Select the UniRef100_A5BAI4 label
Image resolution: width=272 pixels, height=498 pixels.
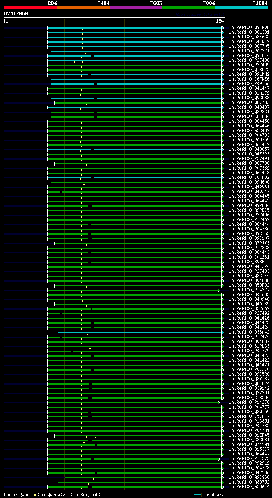pos(249,486)
